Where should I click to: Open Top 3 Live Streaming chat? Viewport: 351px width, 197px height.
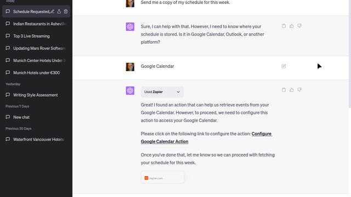click(36, 36)
